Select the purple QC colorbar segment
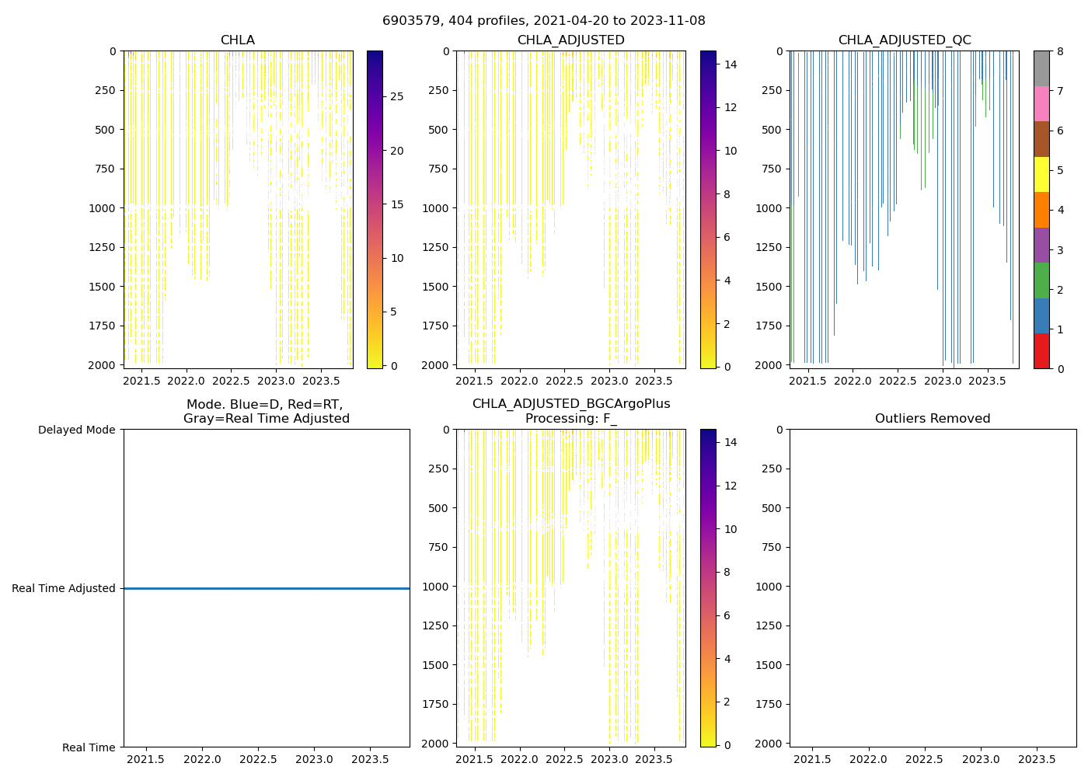This screenshot has width=1088, height=777. (1041, 245)
